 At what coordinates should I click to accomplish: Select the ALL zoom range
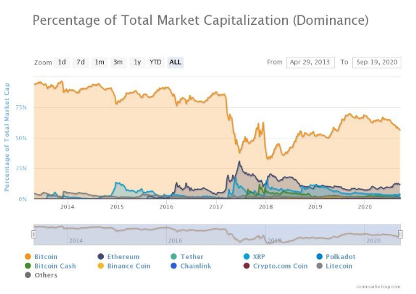click(x=175, y=62)
